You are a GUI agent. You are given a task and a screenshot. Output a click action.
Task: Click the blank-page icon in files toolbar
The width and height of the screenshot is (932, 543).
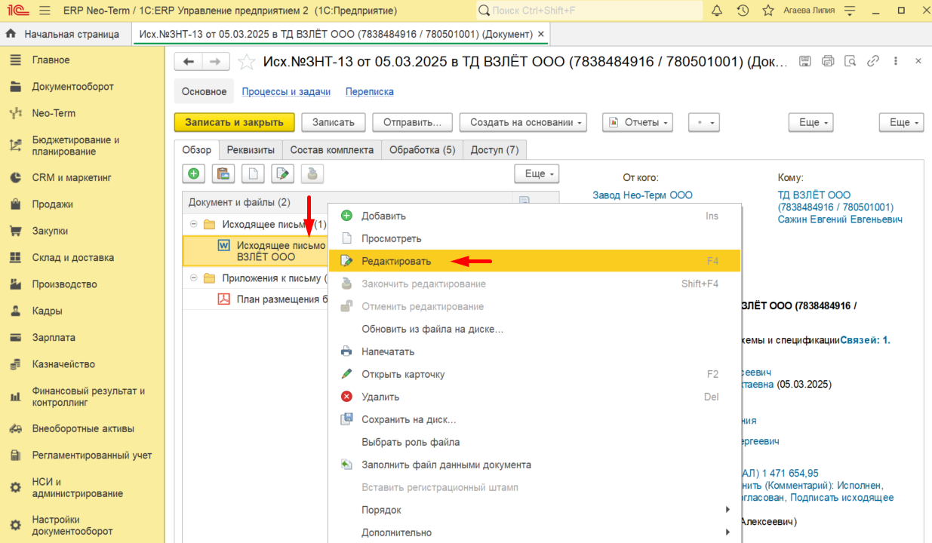pos(253,173)
